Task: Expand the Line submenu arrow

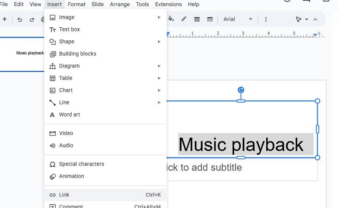Action: [159, 103]
